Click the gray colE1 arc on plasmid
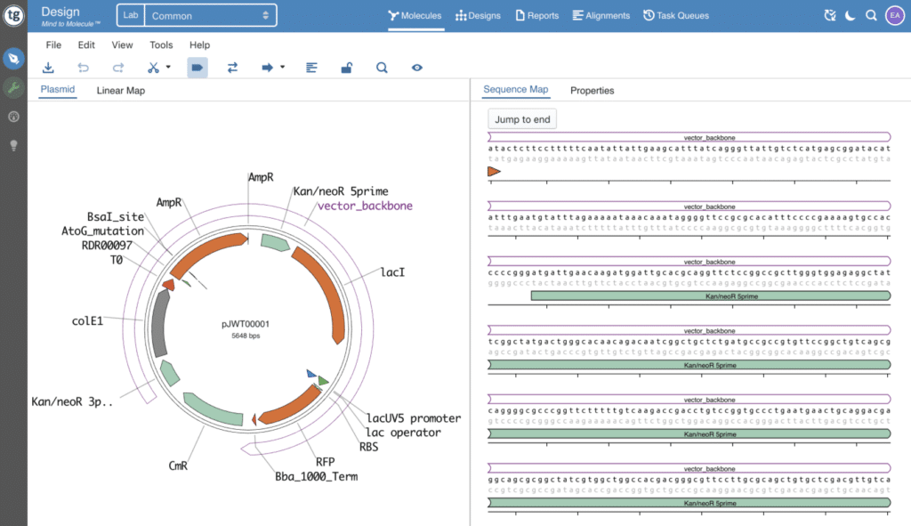Screen dimensions: 911x526 pyautogui.click(x=158, y=323)
